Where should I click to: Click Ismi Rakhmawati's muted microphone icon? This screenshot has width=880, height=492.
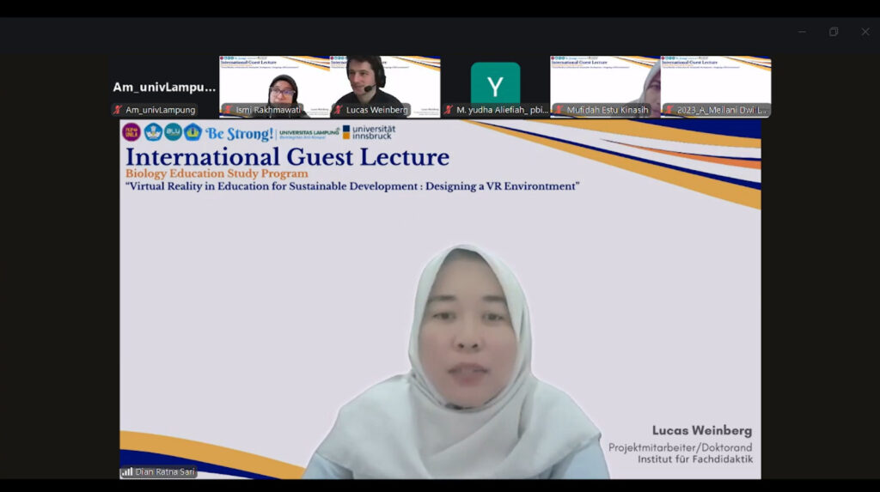point(228,110)
